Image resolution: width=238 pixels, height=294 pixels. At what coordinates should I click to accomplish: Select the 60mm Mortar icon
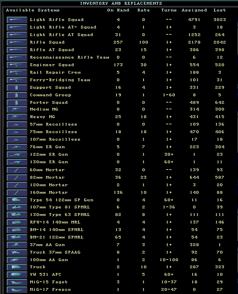click(17, 170)
